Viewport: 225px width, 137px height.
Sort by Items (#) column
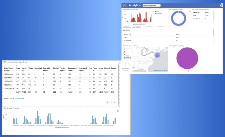pyautogui.click(x=25, y=70)
